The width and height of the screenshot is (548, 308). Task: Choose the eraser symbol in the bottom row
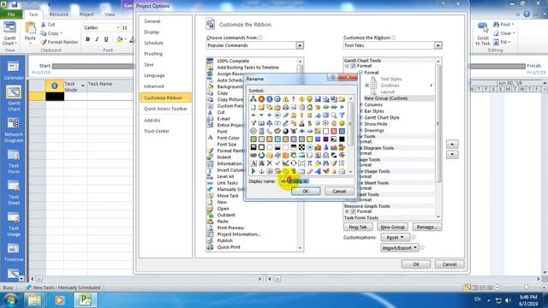[310, 171]
